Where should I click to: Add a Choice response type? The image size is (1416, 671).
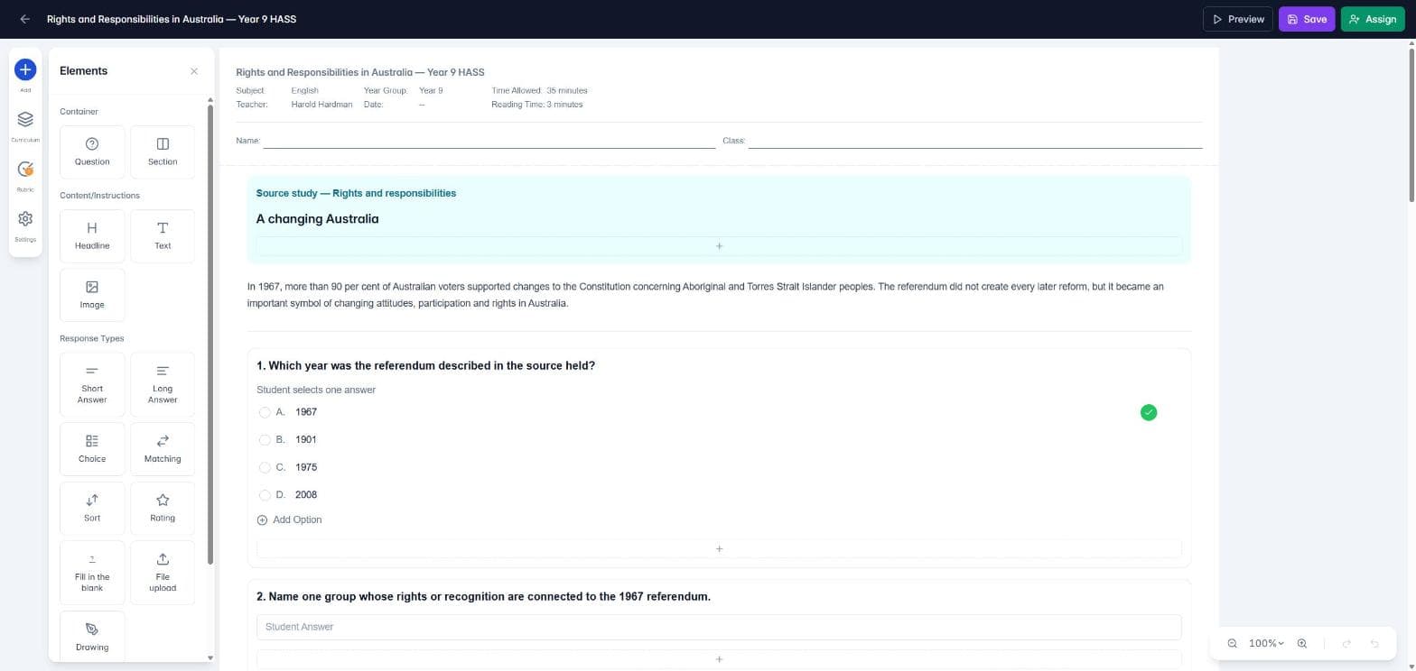tap(92, 448)
